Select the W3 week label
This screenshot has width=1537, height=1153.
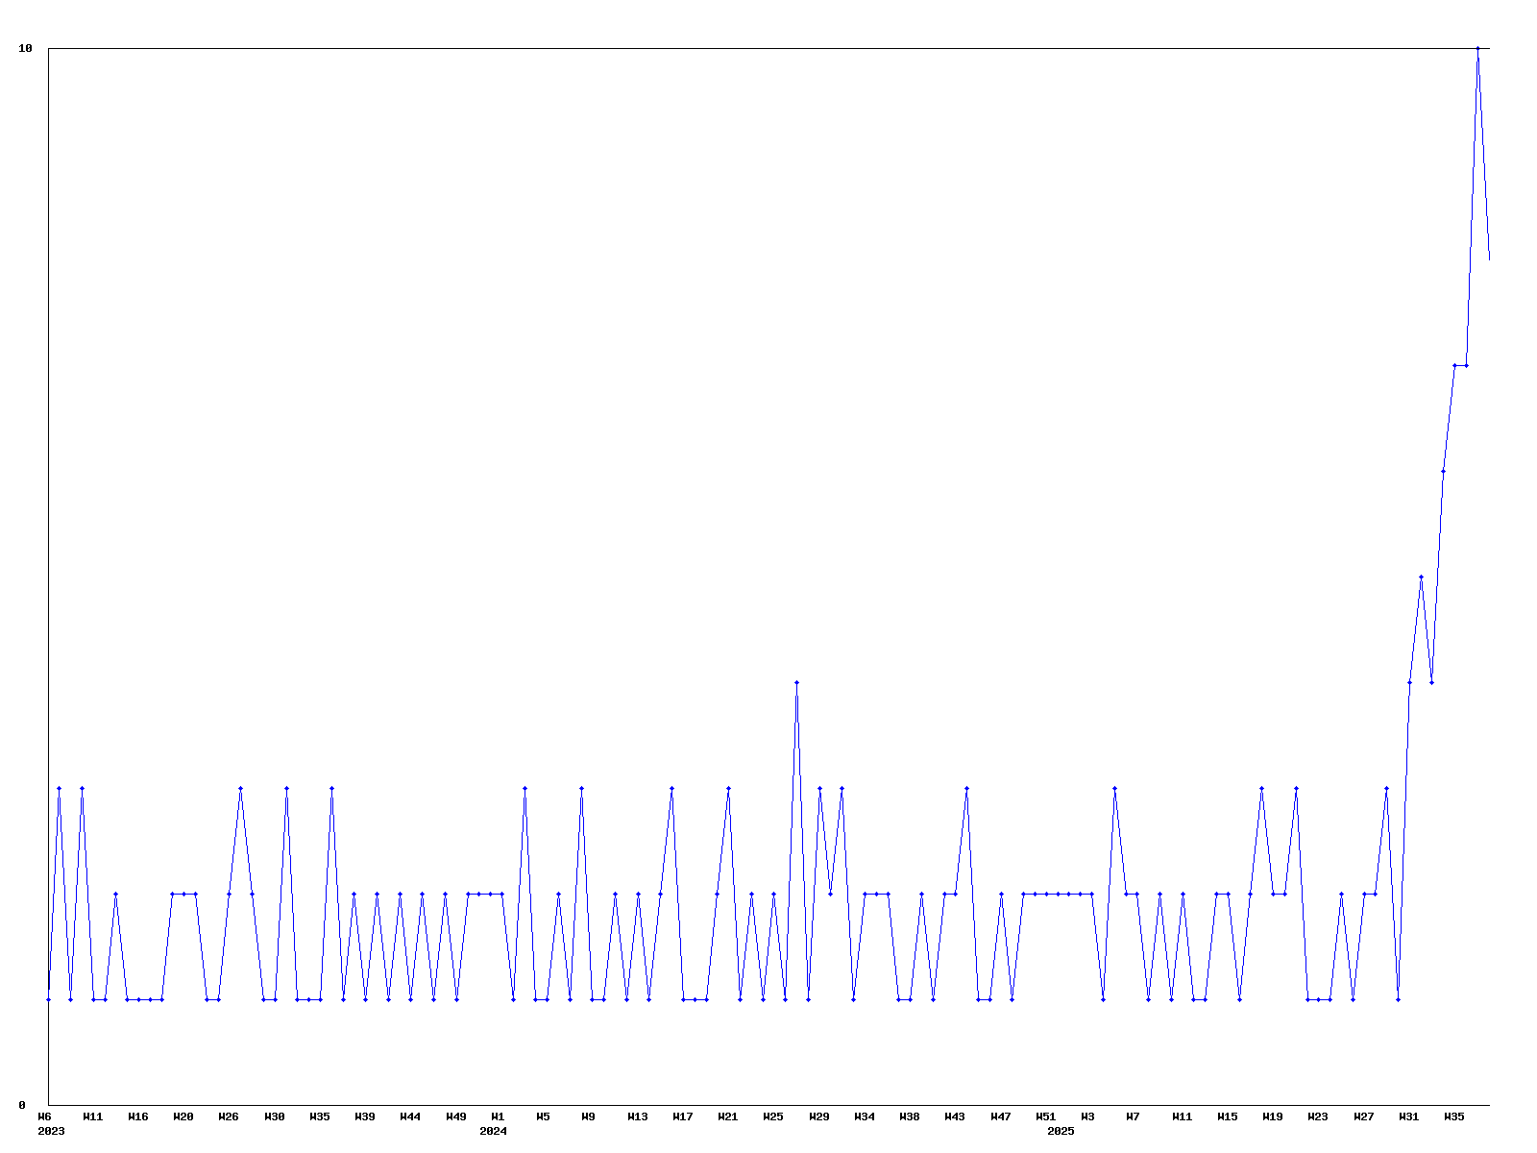(1087, 1116)
